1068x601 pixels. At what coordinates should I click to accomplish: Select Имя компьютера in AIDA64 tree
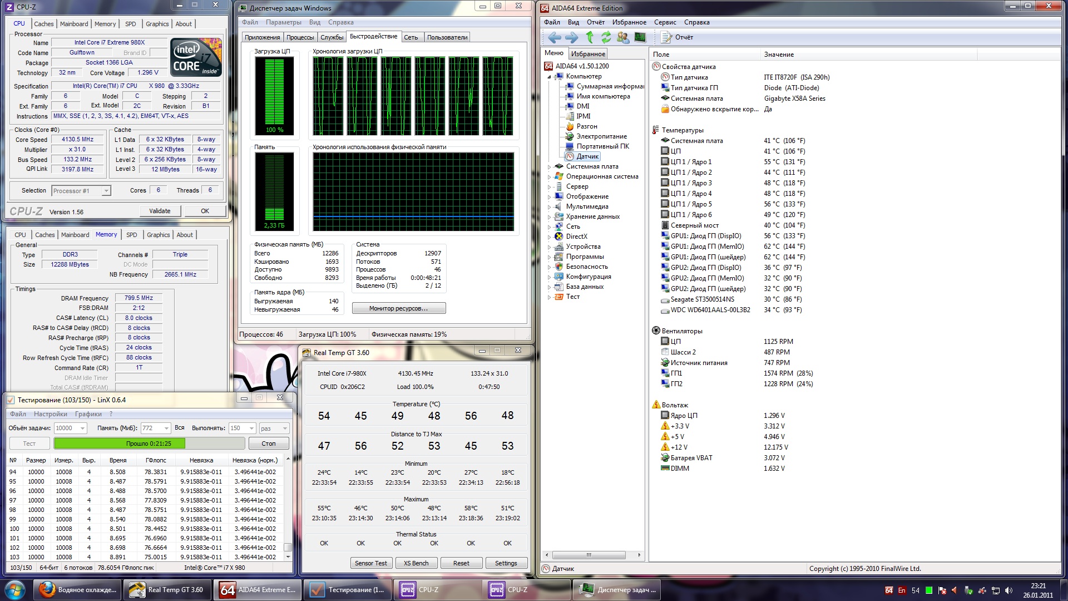pyautogui.click(x=598, y=96)
